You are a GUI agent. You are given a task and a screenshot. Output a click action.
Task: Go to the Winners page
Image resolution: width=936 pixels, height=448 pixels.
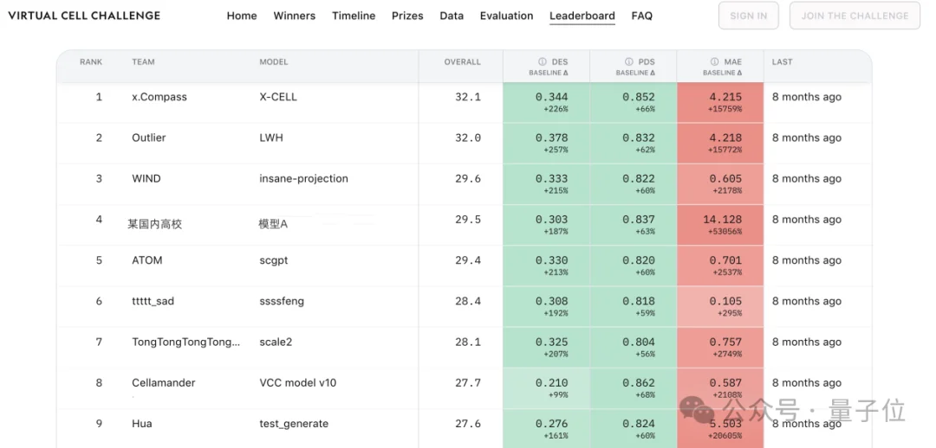(295, 16)
